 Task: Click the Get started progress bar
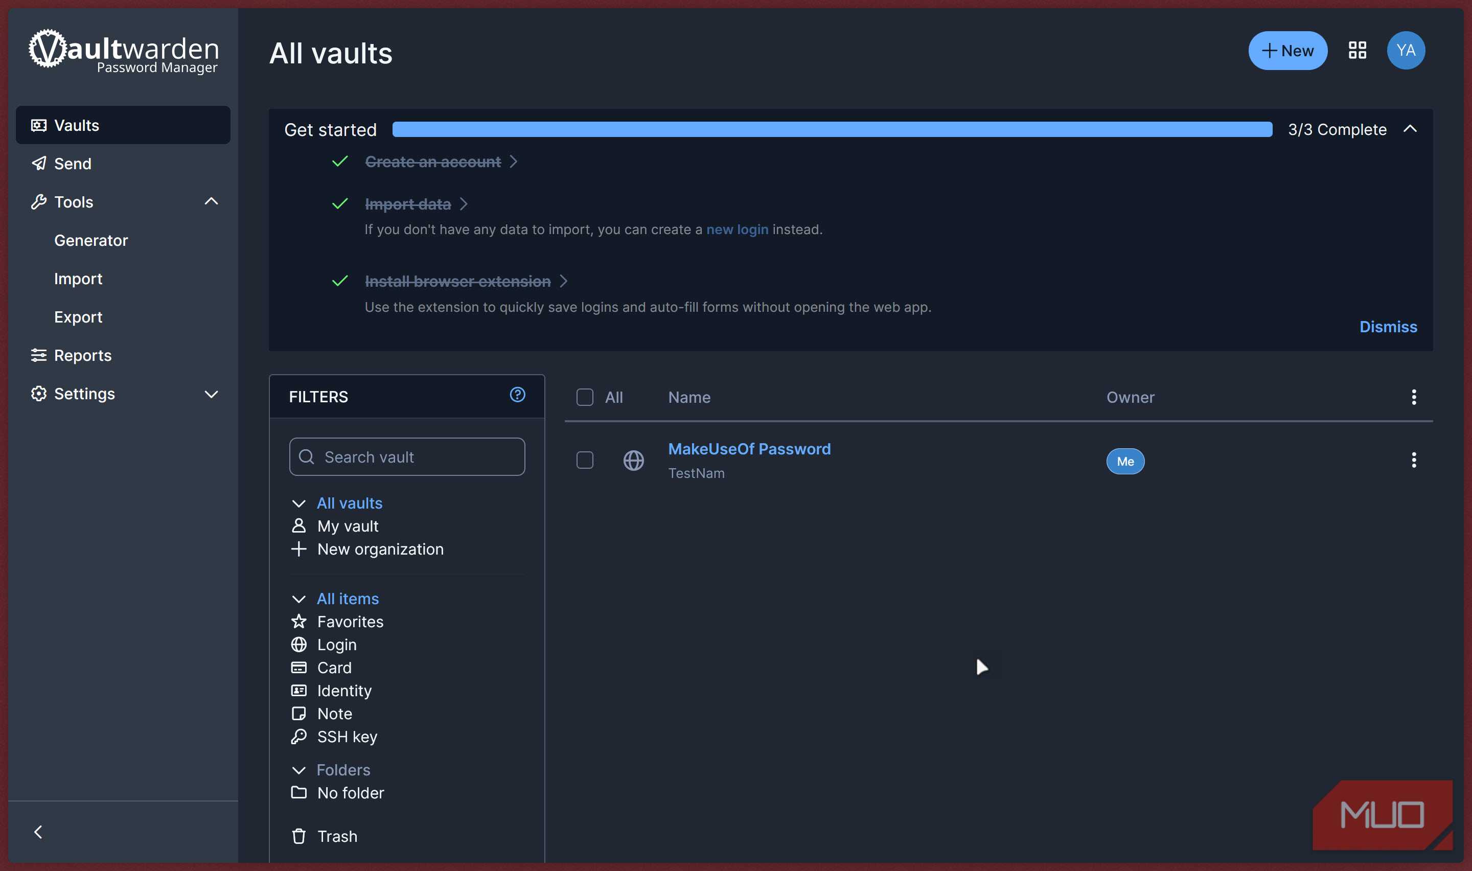832,129
